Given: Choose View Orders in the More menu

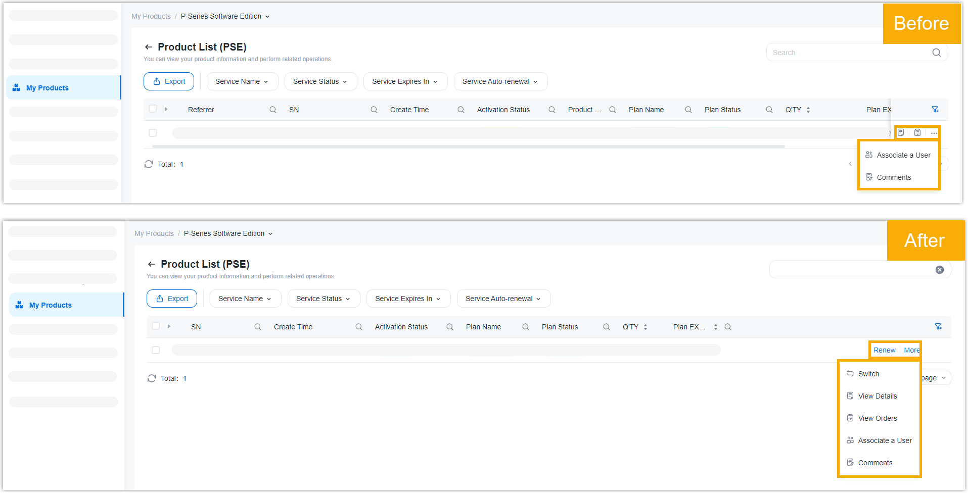Looking at the screenshot, I should pos(878,418).
